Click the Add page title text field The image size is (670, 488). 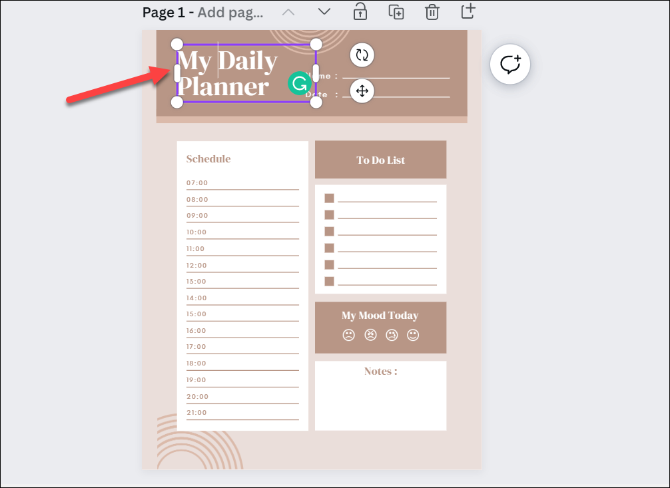pyautogui.click(x=229, y=11)
